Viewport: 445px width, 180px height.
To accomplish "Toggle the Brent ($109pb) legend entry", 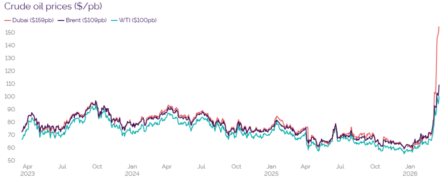I will [x=85, y=20].
